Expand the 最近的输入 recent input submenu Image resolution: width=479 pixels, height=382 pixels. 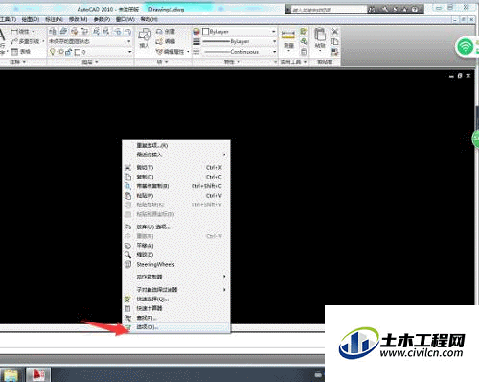pyautogui.click(x=176, y=155)
